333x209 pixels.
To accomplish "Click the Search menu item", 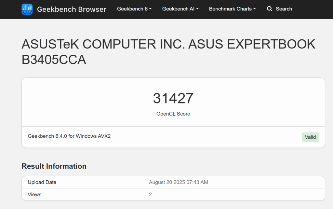I will (x=279, y=9).
